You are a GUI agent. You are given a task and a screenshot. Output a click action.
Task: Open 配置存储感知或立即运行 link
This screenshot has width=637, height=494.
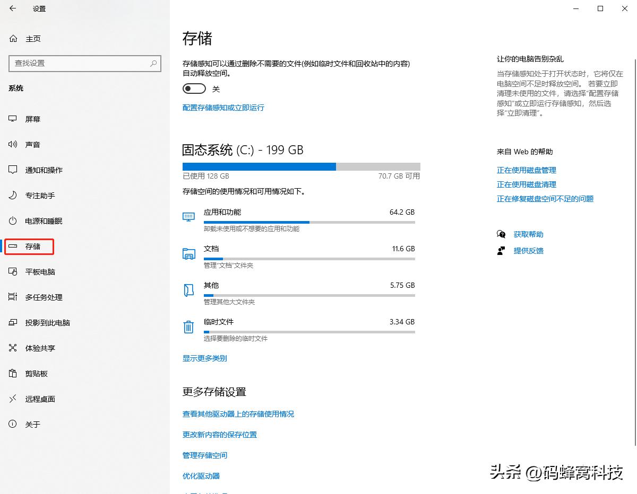(x=223, y=107)
